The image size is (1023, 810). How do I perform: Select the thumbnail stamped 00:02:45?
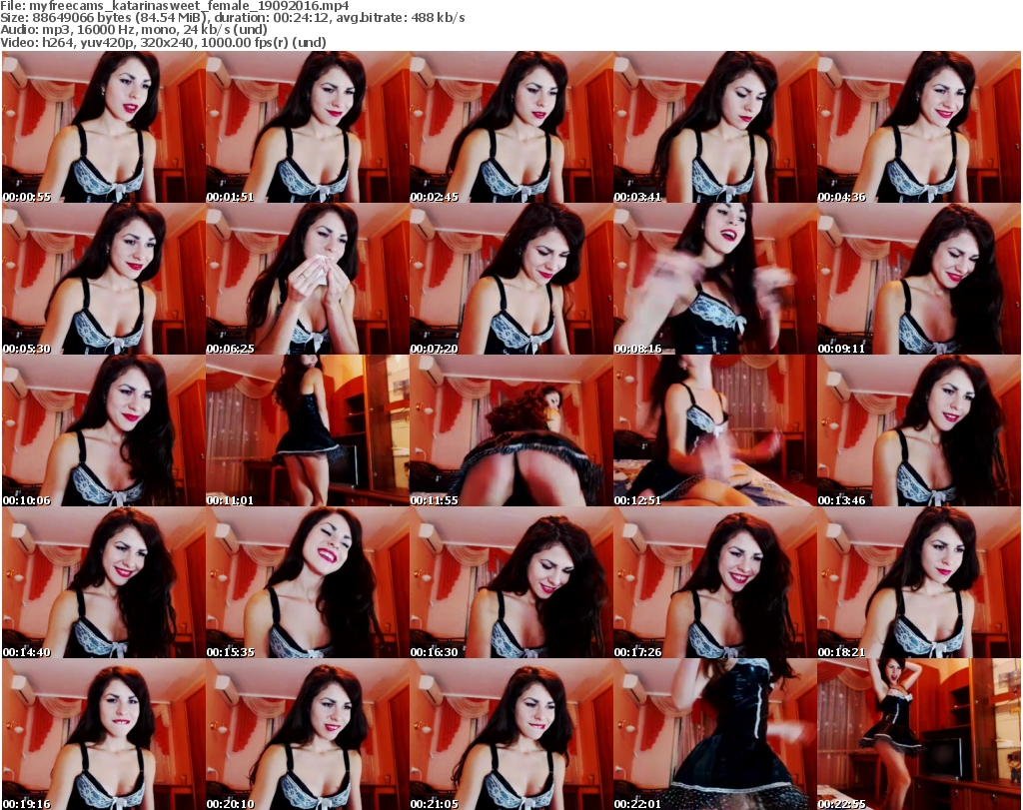(511, 127)
